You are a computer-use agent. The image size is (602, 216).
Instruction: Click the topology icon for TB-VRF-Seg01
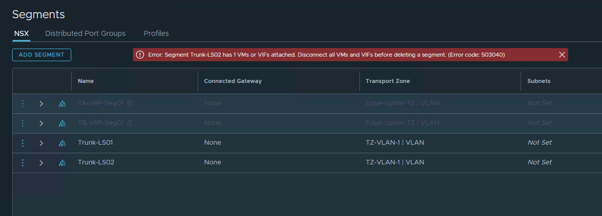[x=62, y=123]
